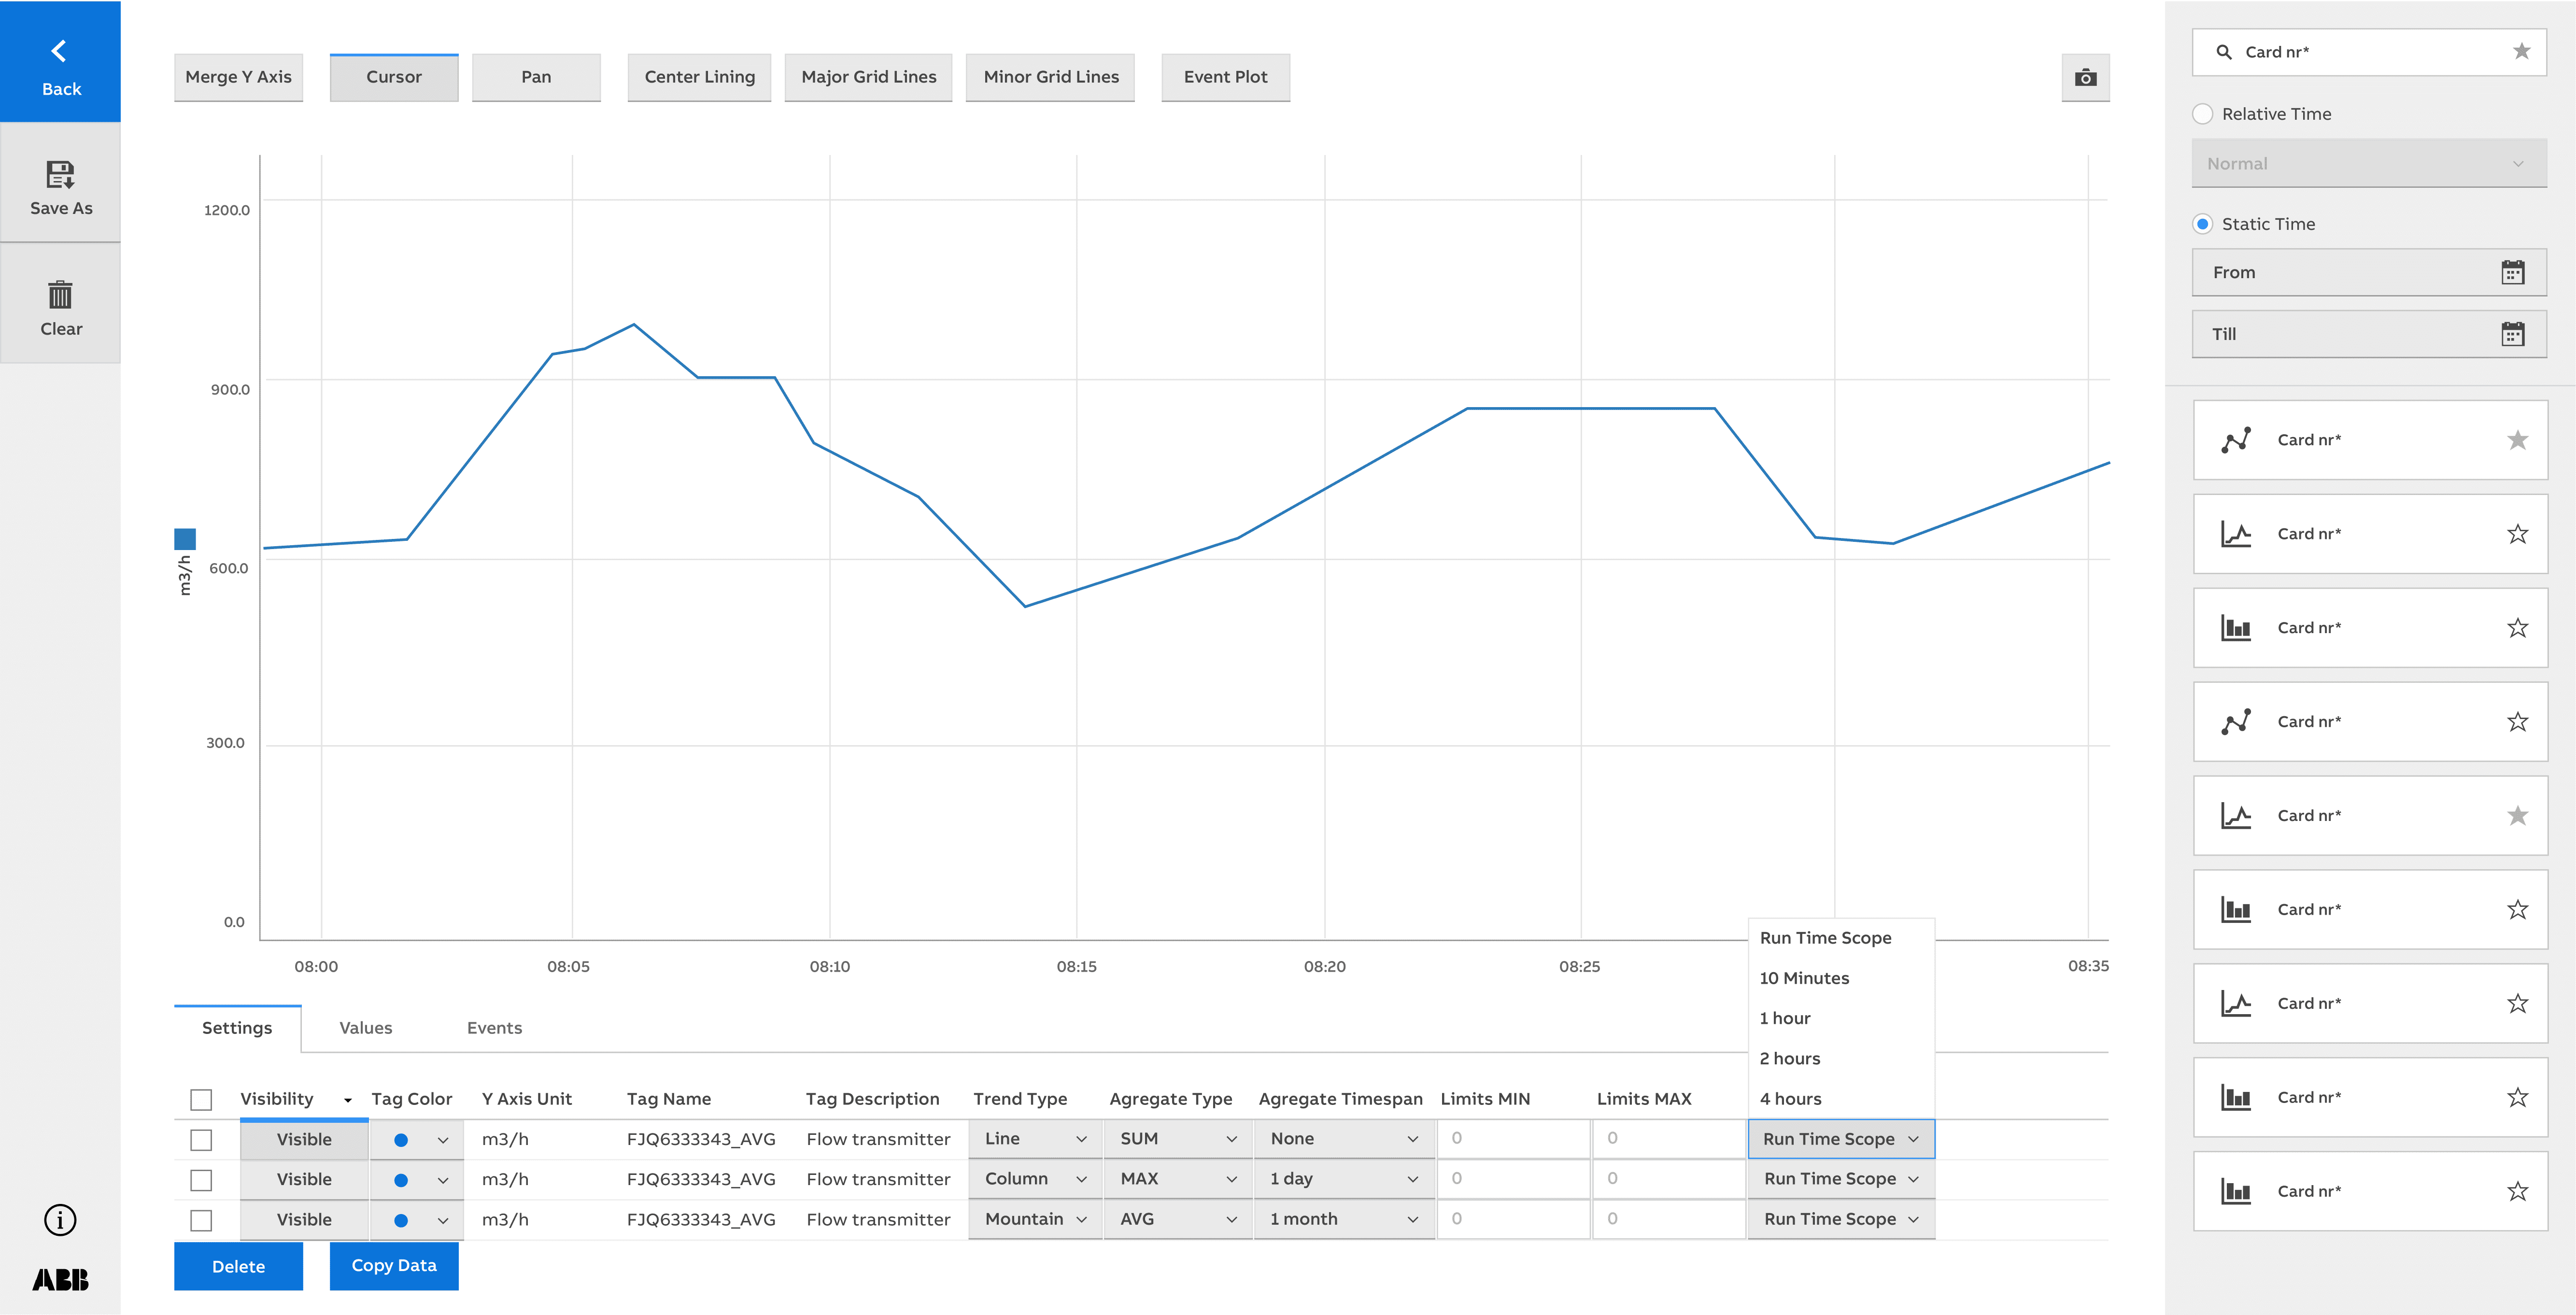2576x1315 pixels.
Task: Open the info circle icon
Action: tap(60, 1220)
